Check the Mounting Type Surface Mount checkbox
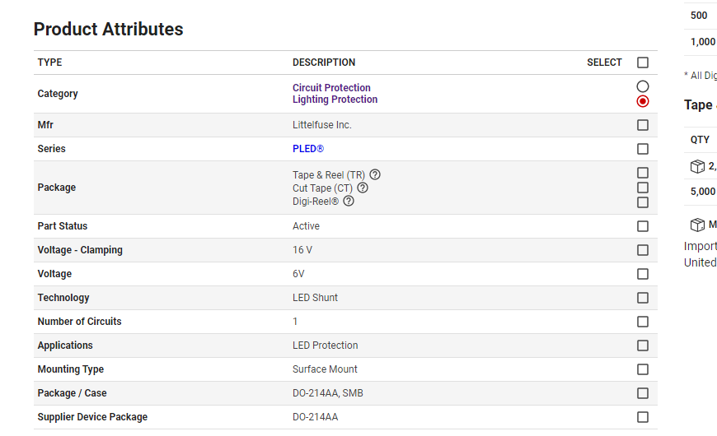This screenshot has width=717, height=436. (x=643, y=369)
